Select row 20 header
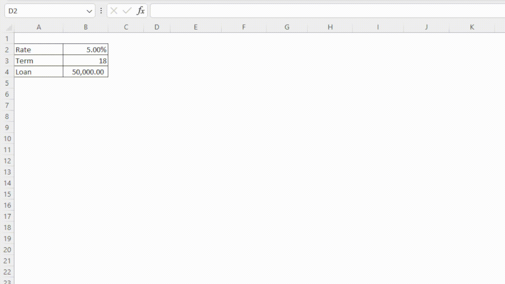 tap(7, 250)
